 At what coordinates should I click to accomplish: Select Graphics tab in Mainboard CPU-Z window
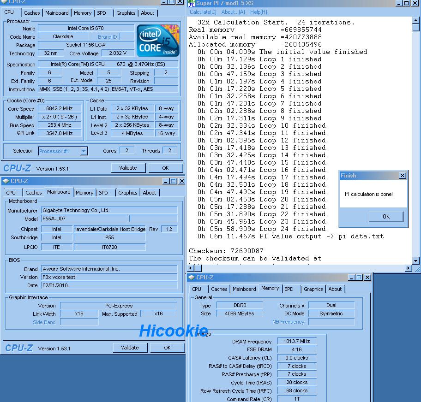coord(128,193)
